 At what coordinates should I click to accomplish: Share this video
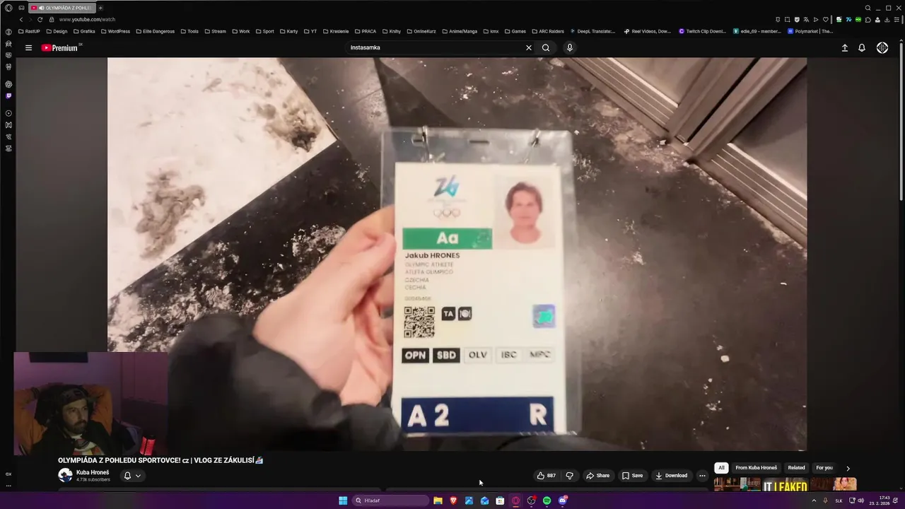click(597, 476)
